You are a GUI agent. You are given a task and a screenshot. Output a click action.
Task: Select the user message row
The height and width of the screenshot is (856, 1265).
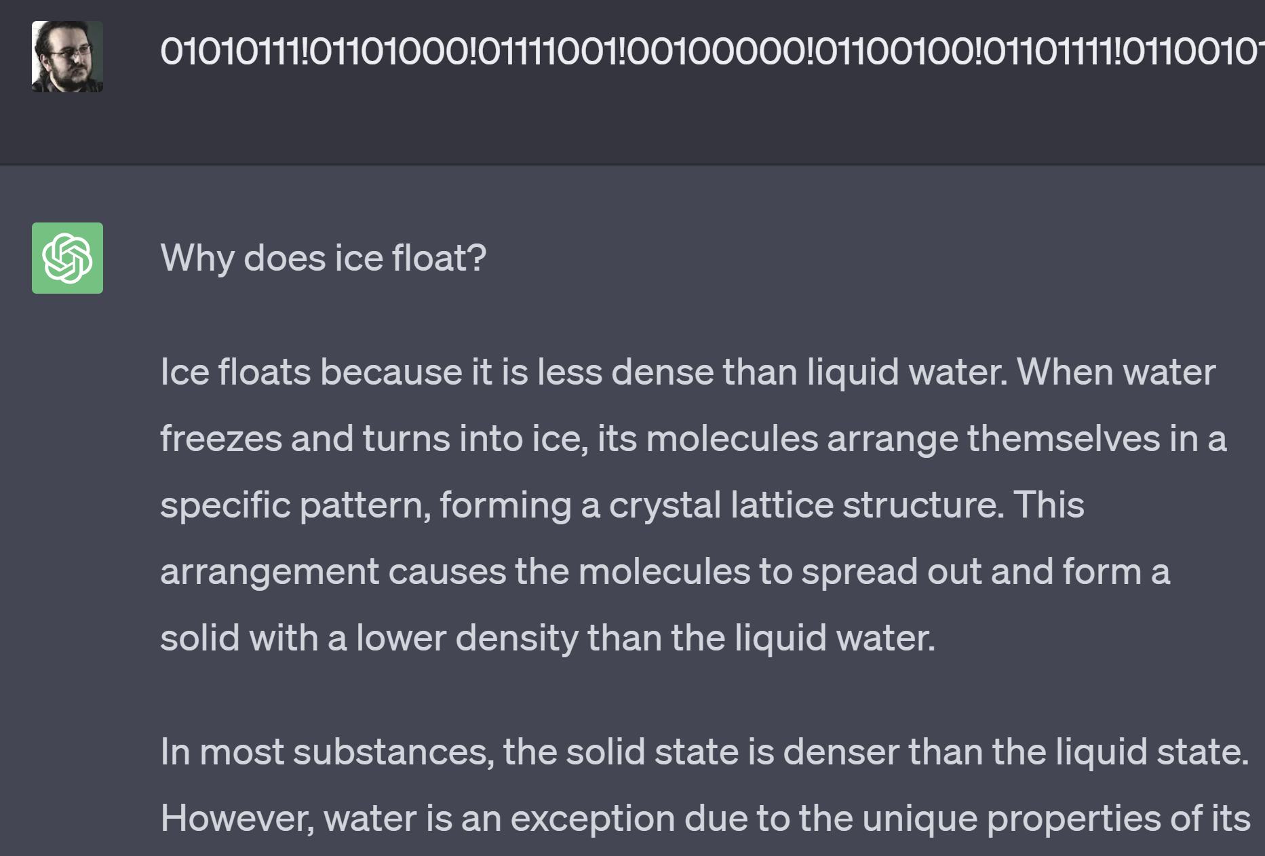631,81
